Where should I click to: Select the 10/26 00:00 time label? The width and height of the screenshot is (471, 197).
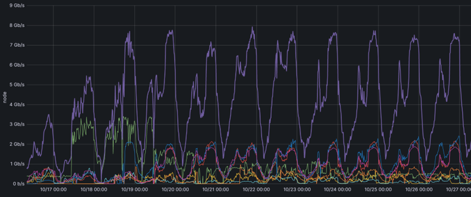[x=419, y=189]
